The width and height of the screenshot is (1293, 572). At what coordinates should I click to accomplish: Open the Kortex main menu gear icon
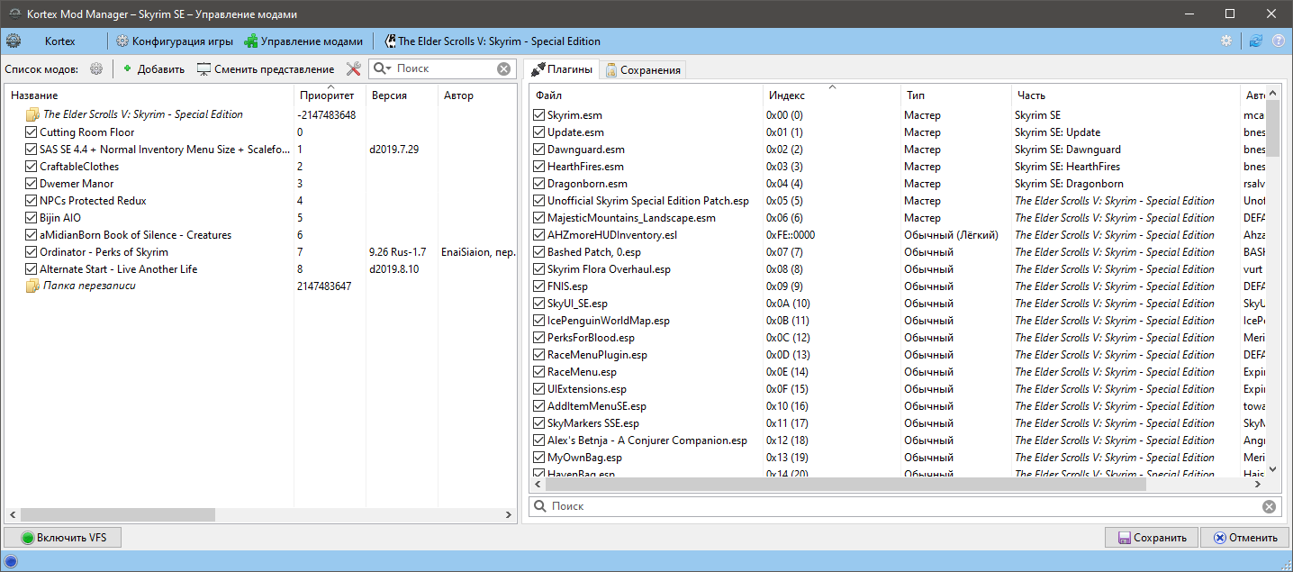(x=14, y=41)
